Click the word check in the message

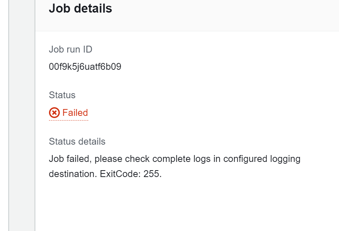pos(137,159)
